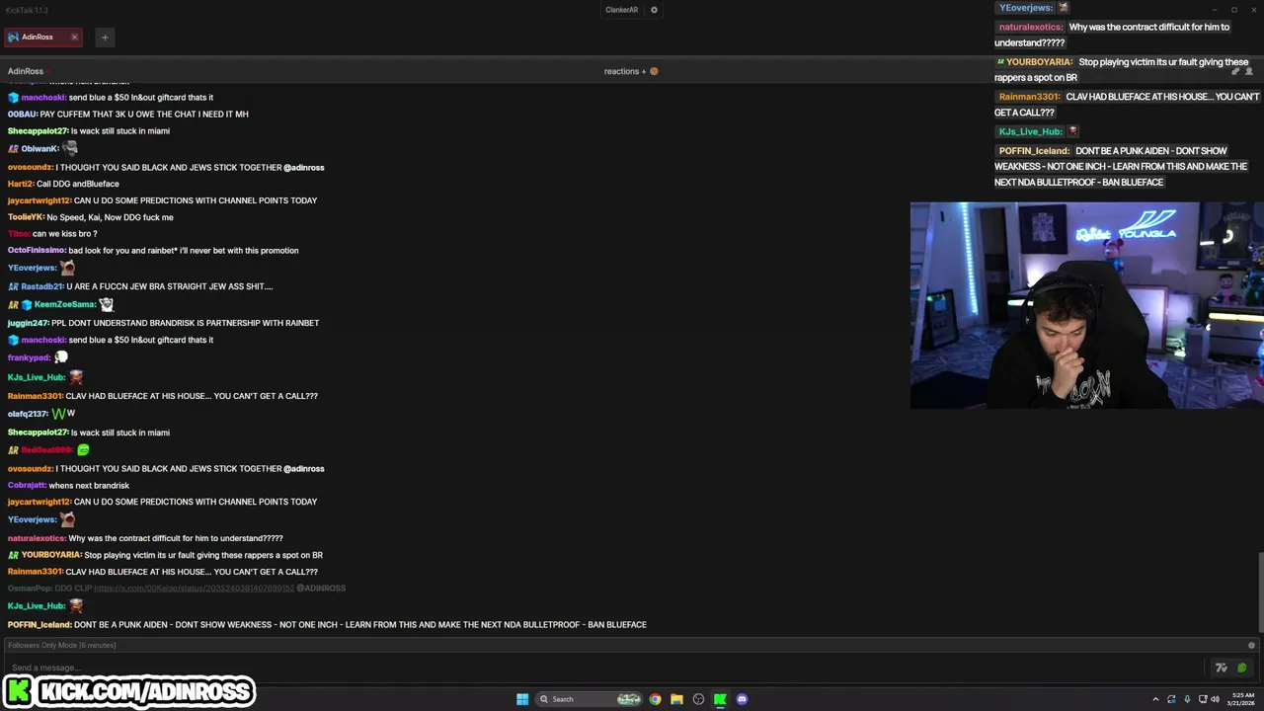Click username Cobrajatt

(27, 486)
